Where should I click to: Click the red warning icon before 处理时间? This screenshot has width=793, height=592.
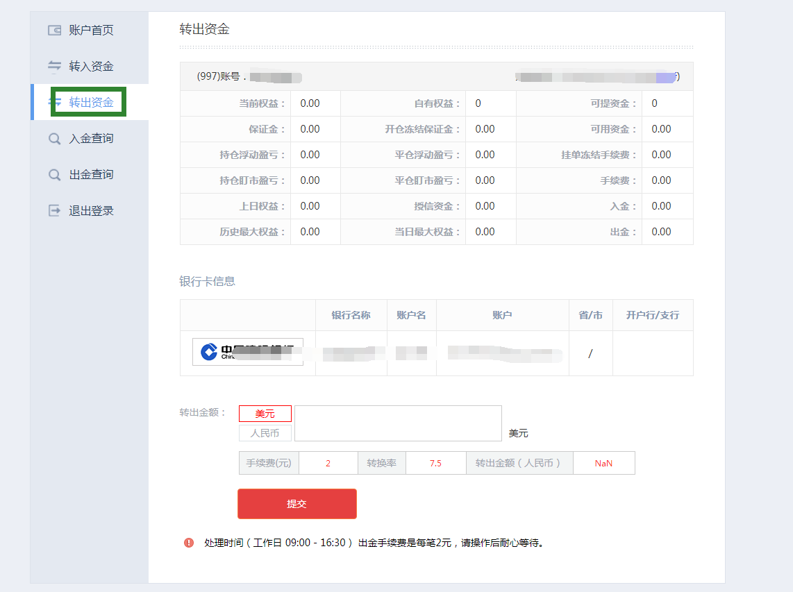point(189,543)
